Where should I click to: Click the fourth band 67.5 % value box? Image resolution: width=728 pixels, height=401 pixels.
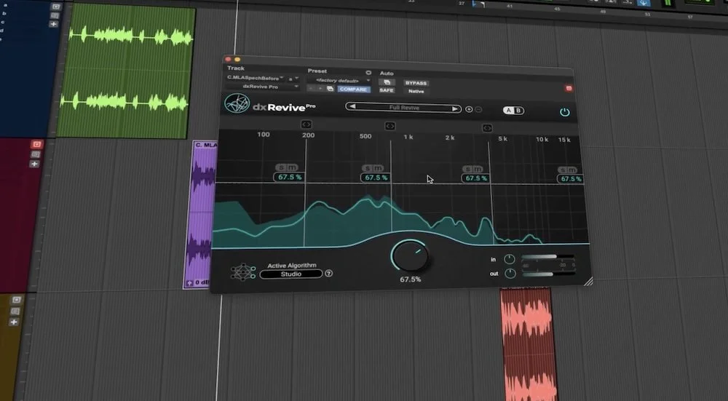[x=571, y=179]
